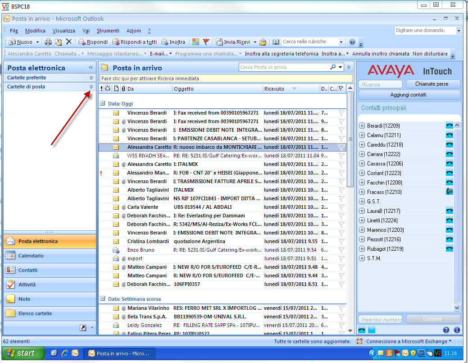Collapse the Data: Oggi group
Viewport: 468px width, 363px height.
coord(102,103)
